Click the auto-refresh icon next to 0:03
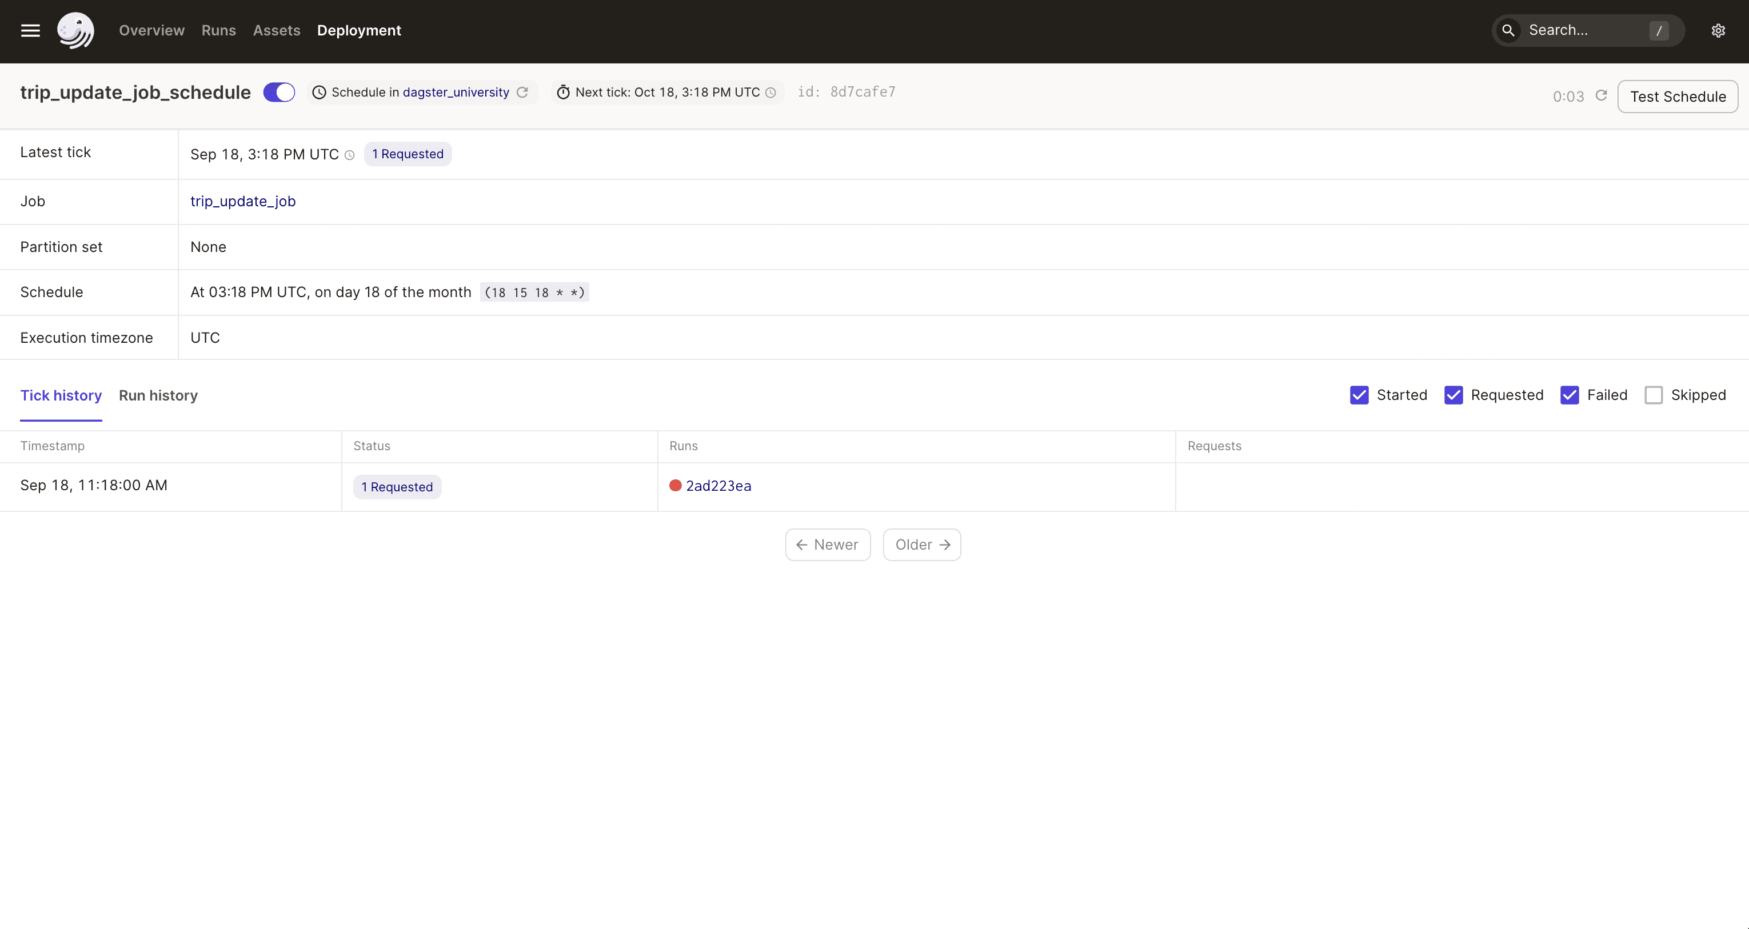Viewport: 1749px width, 929px height. click(1601, 95)
